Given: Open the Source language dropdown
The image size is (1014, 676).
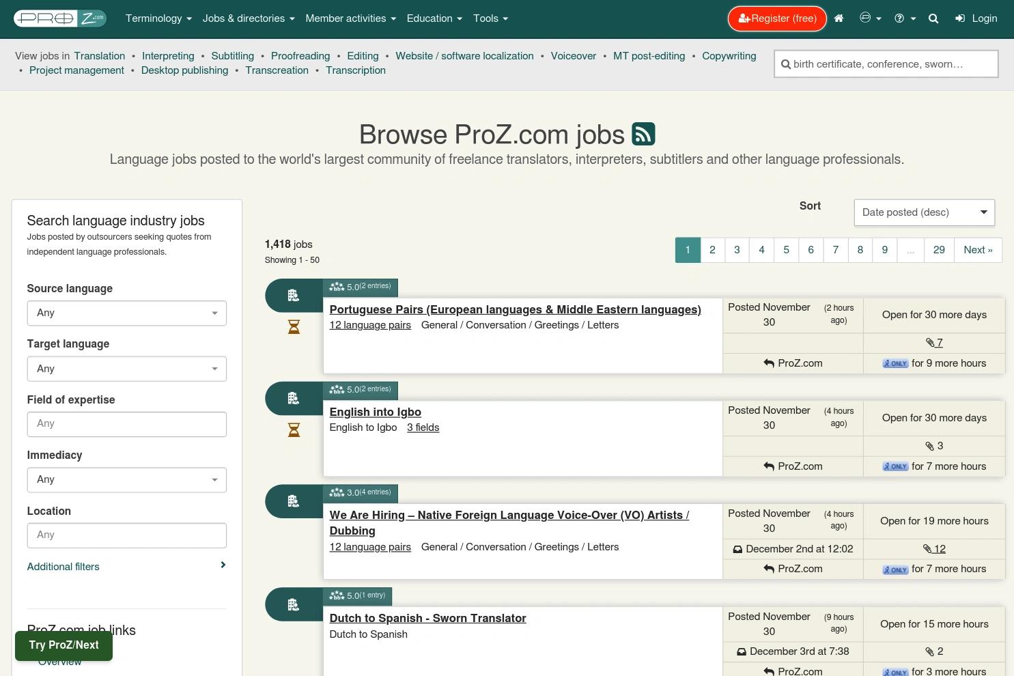Looking at the screenshot, I should tap(127, 313).
